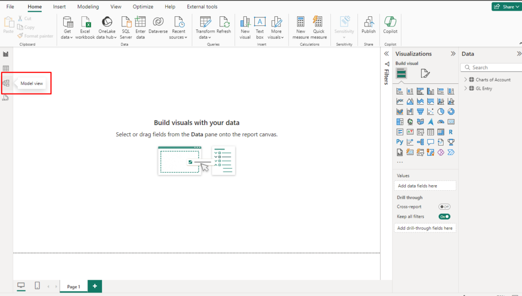Add an R script visual

point(451,132)
